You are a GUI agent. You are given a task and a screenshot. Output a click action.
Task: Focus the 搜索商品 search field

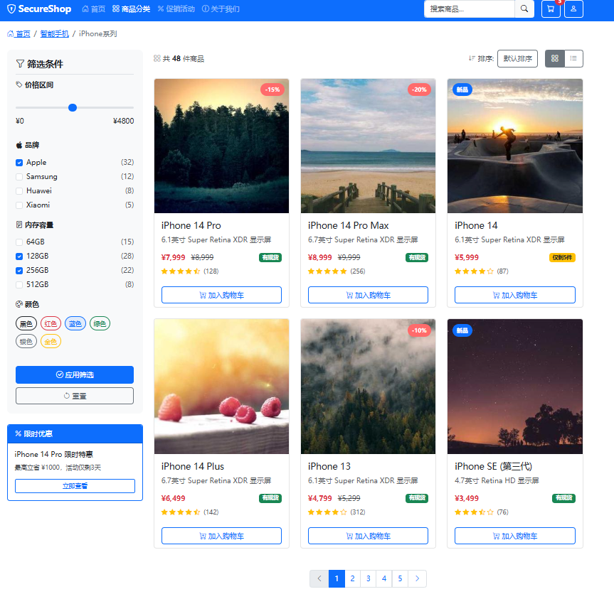tap(469, 9)
